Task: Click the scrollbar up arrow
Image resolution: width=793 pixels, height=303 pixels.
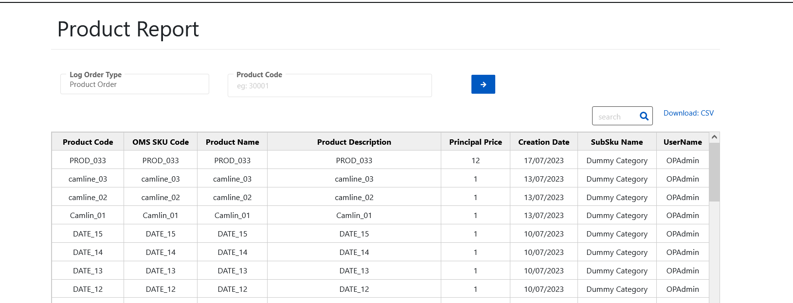Action: pos(714,137)
